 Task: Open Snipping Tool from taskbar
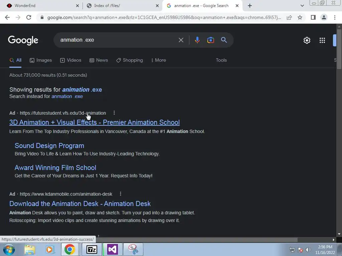pyautogui.click(x=133, y=249)
